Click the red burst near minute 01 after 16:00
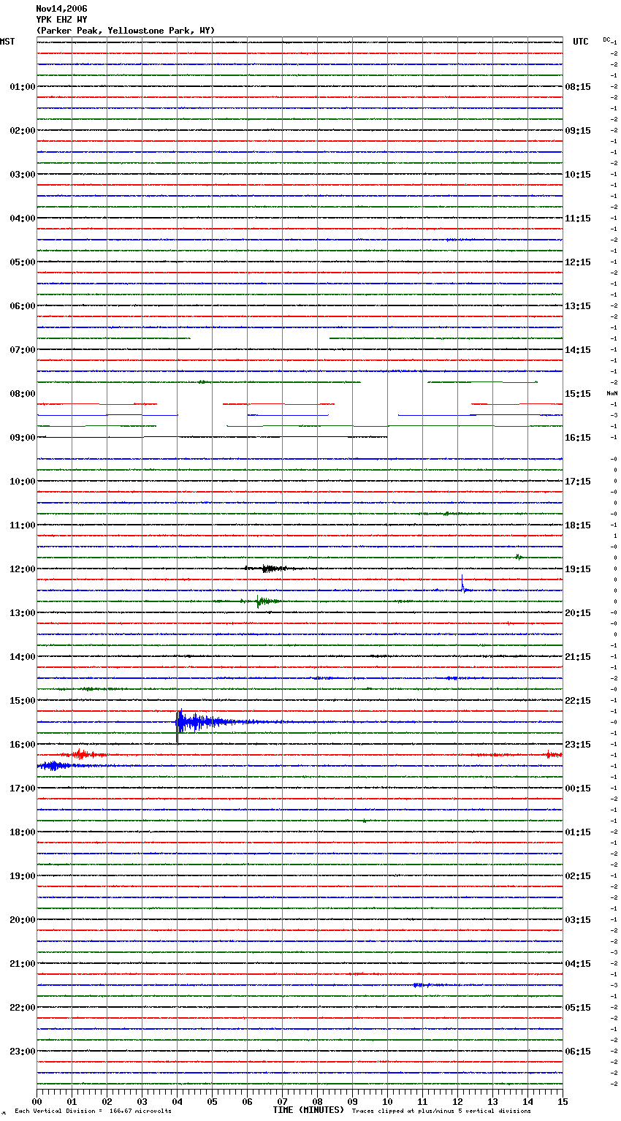Viewport: 621px width, 1121px height. click(x=82, y=754)
